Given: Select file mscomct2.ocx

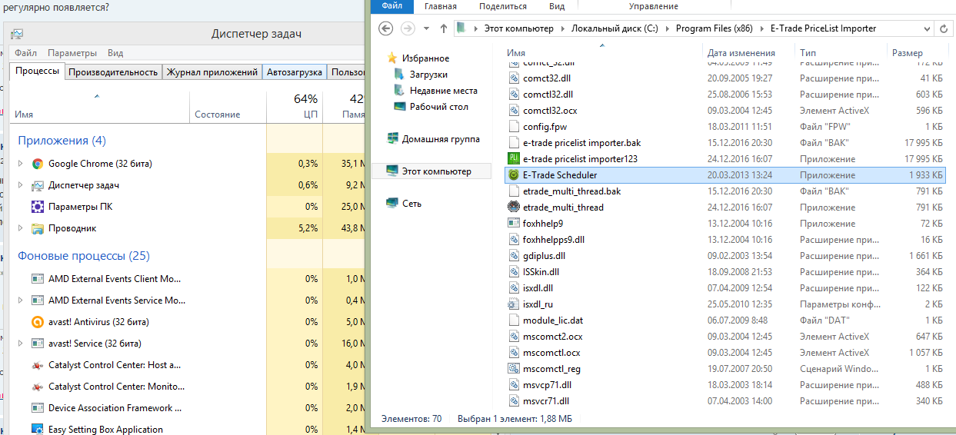Looking at the screenshot, I should click(552, 337).
